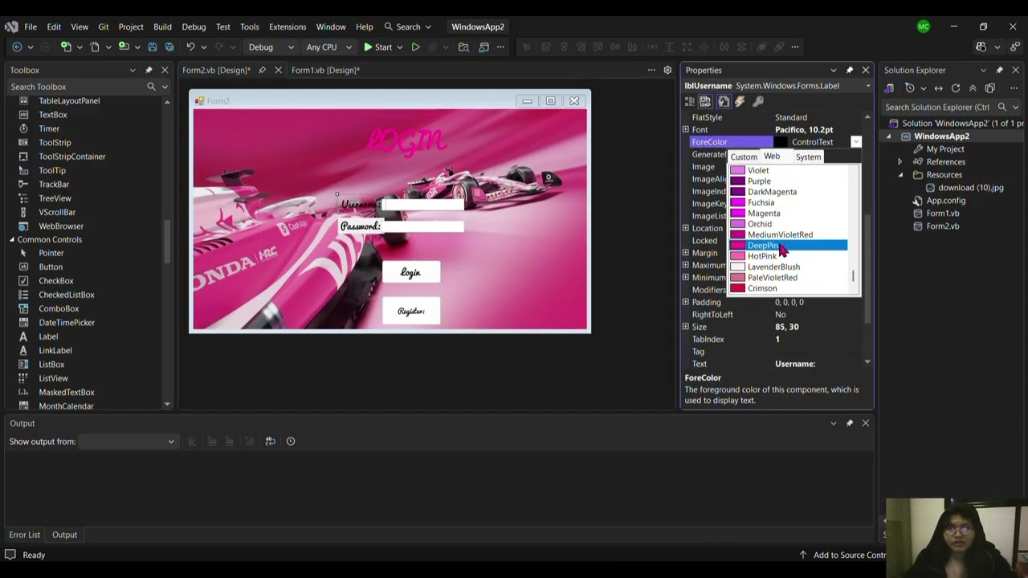
Task: Show Categorized view in Properties panel
Action: point(689,101)
